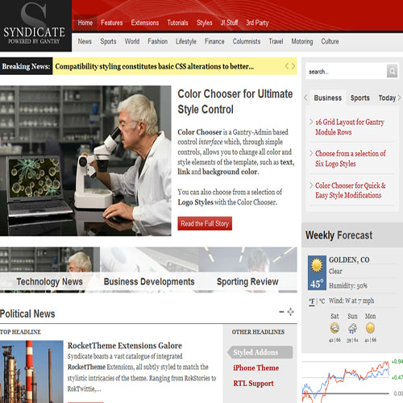Open the Home menu

click(x=85, y=23)
